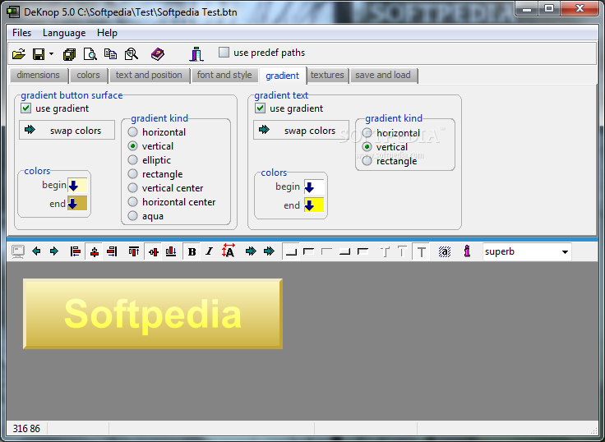Image resolution: width=605 pixels, height=442 pixels.
Task: Switch to the 'font and style' tab
Action: click(224, 75)
